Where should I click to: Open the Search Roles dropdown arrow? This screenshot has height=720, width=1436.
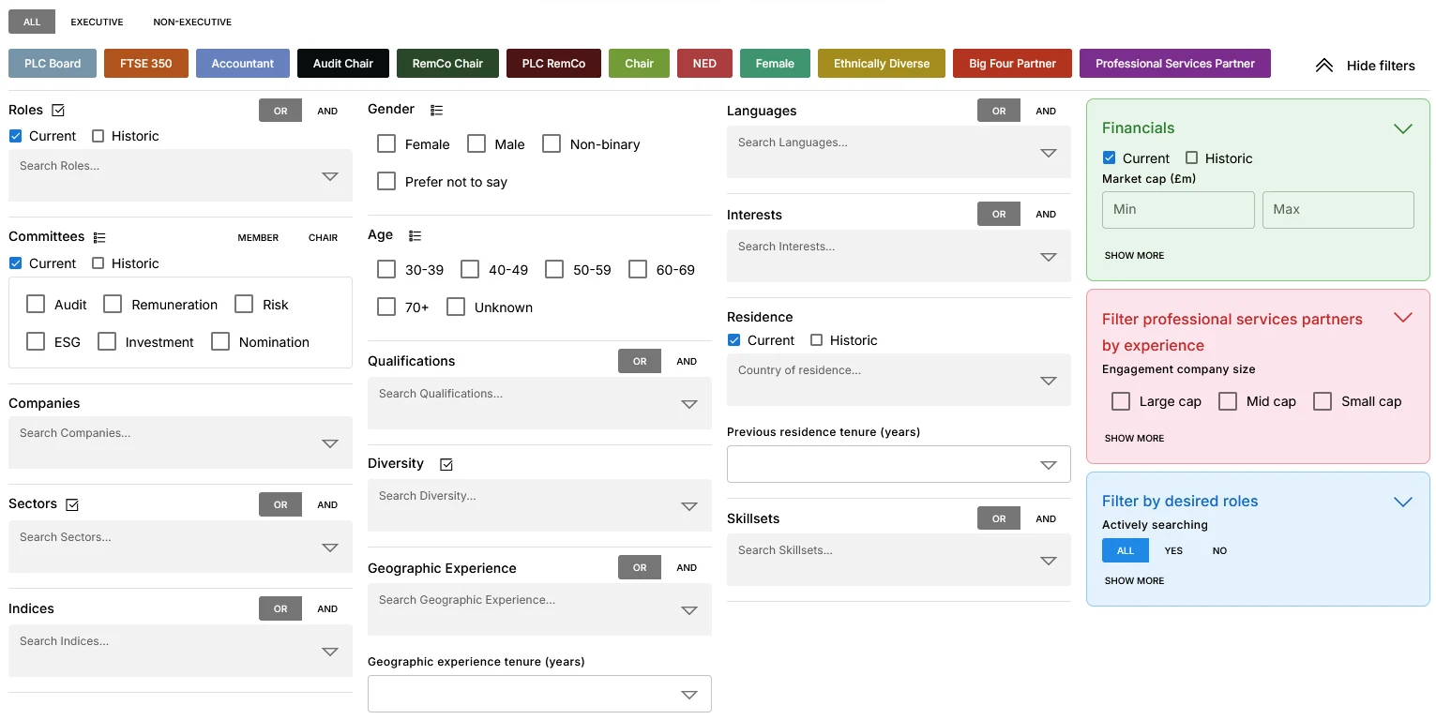pos(329,176)
